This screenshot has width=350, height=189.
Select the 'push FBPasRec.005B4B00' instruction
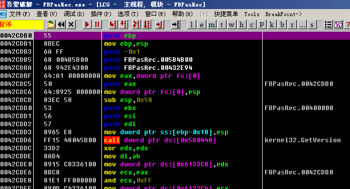pos(148,60)
